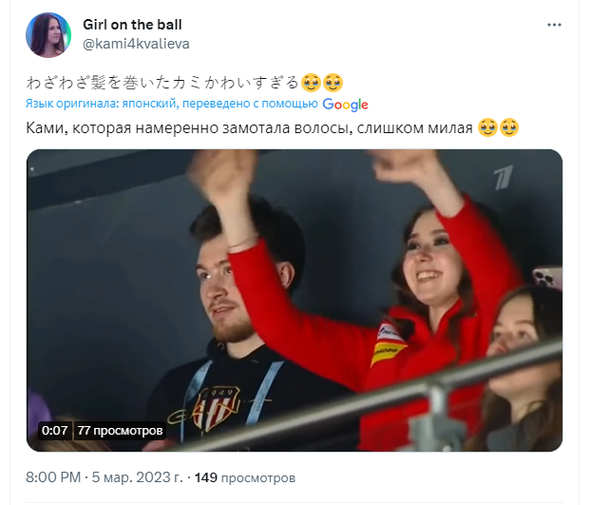The image size is (591, 505).
Task: Open the '149 просмотров' tweet analytics
Action: click(245, 477)
